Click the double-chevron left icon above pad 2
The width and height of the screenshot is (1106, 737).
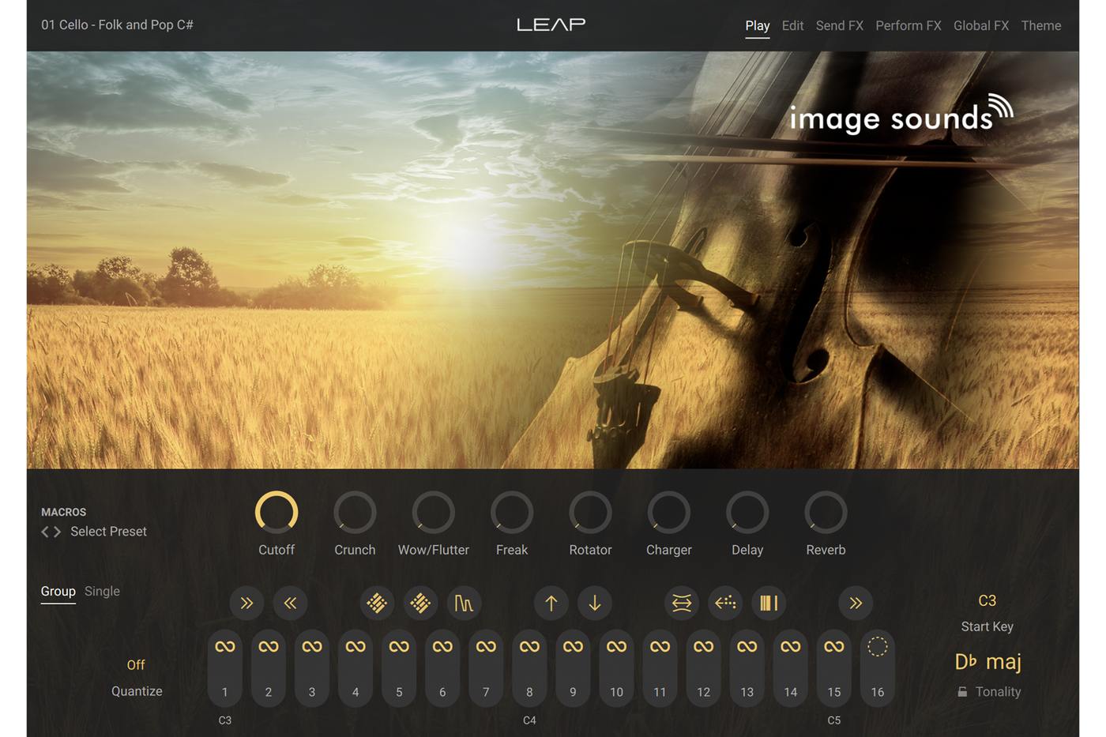pos(290,604)
